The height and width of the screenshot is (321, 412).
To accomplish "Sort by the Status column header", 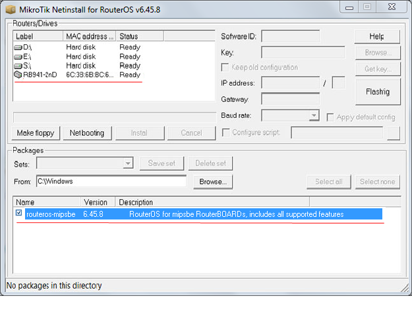I will (140, 36).
